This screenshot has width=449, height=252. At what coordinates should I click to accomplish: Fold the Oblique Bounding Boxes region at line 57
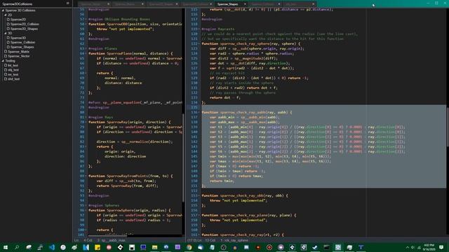[86, 19]
